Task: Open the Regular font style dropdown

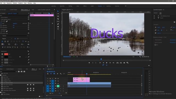Action: (x=7, y=38)
